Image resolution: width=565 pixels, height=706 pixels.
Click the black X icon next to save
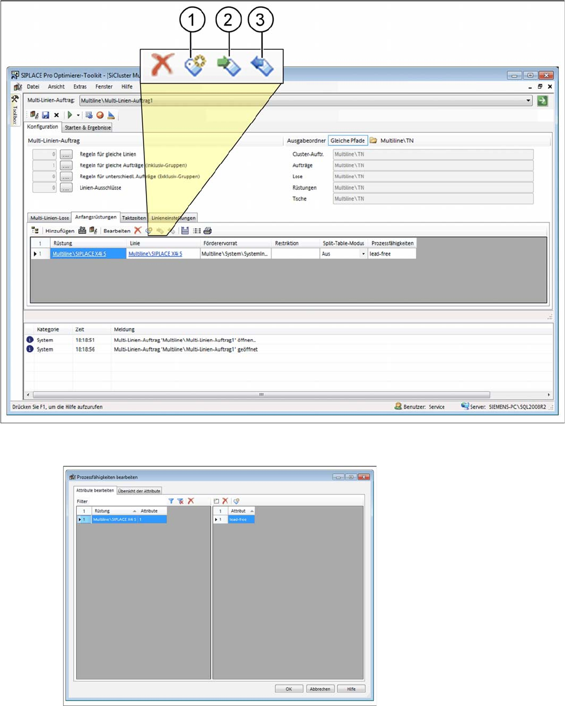(56, 115)
